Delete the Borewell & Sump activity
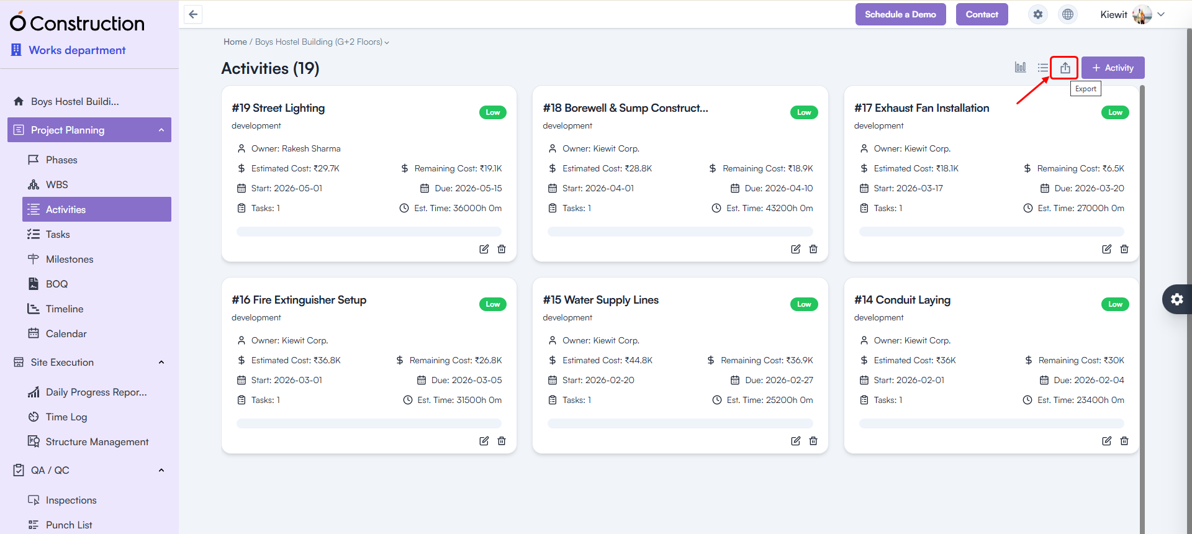 813,249
